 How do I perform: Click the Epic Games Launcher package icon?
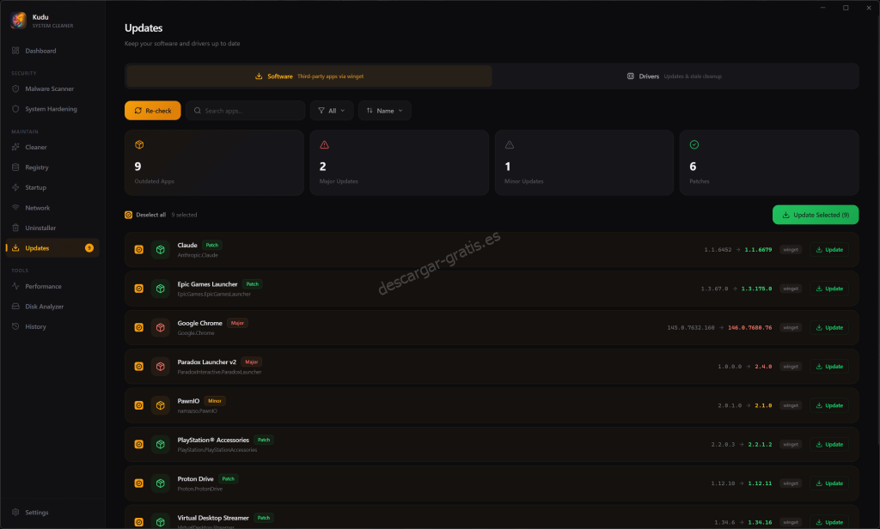161,289
